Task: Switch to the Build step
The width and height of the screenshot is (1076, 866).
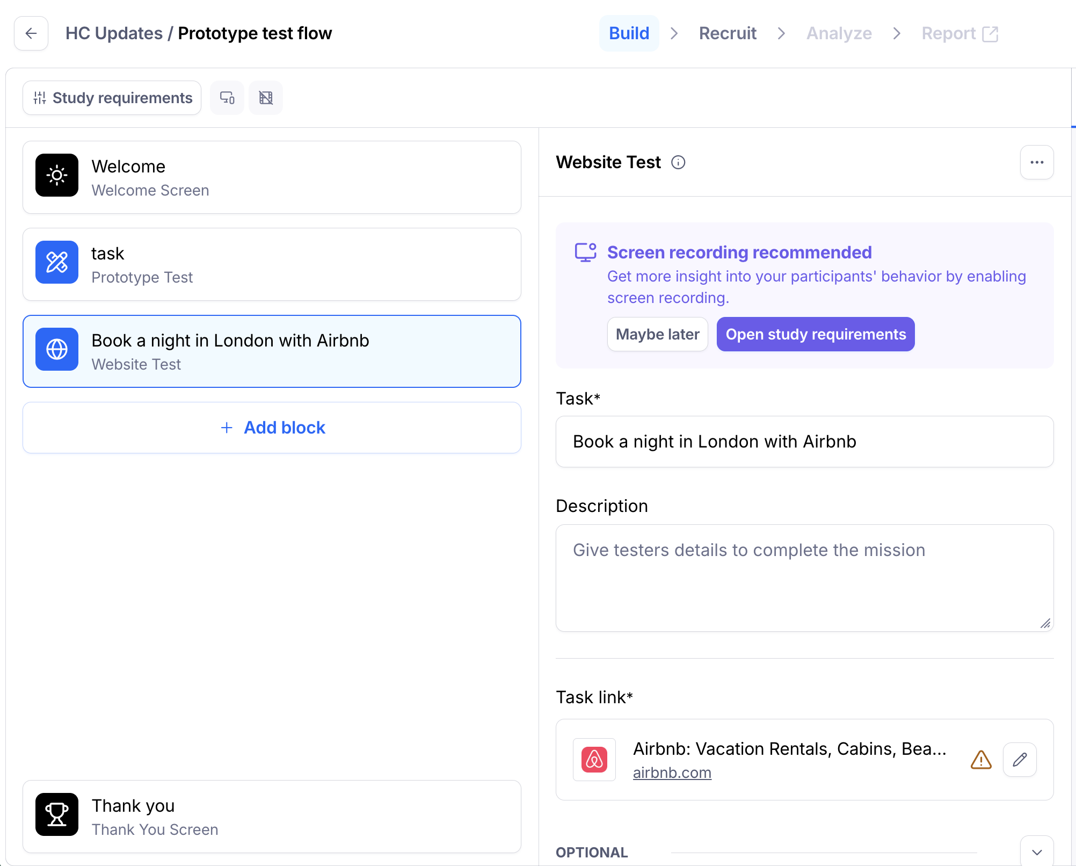Action: (x=629, y=33)
